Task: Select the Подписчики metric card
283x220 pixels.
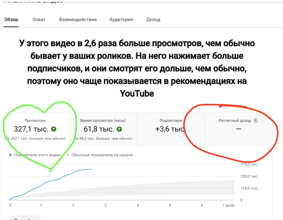Action: [171, 129]
